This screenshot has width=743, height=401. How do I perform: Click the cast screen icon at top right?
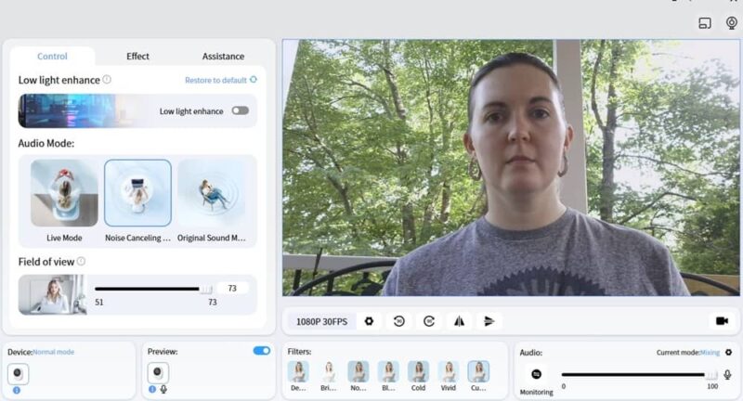click(x=704, y=22)
